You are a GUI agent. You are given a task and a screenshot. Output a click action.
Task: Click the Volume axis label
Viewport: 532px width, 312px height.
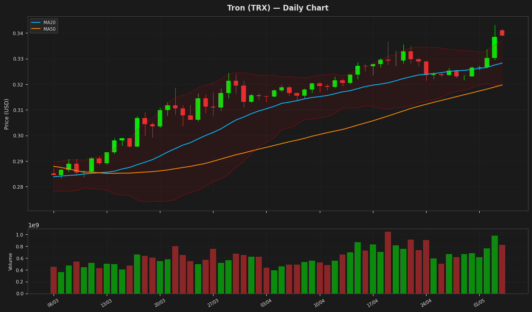click(11, 262)
